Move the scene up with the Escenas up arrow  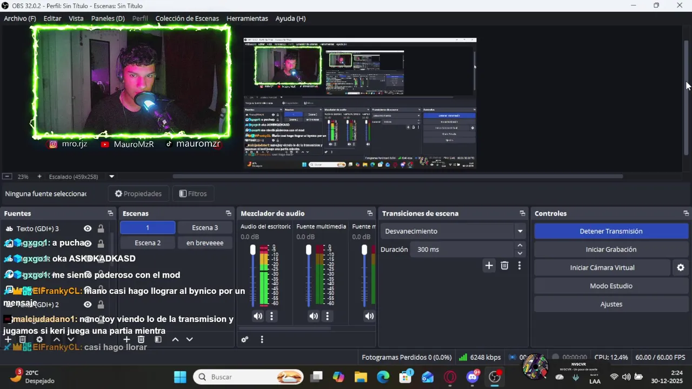click(175, 339)
